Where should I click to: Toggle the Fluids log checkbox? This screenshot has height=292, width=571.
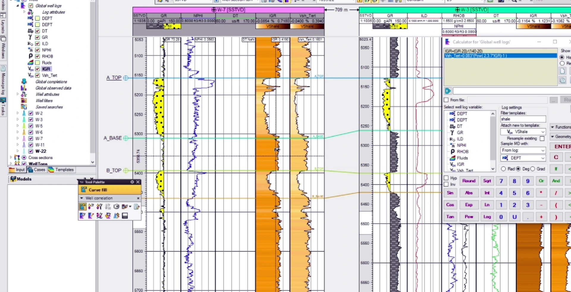[x=37, y=63]
